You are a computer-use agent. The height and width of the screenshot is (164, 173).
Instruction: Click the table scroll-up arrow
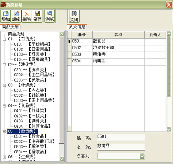(x=169, y=34)
